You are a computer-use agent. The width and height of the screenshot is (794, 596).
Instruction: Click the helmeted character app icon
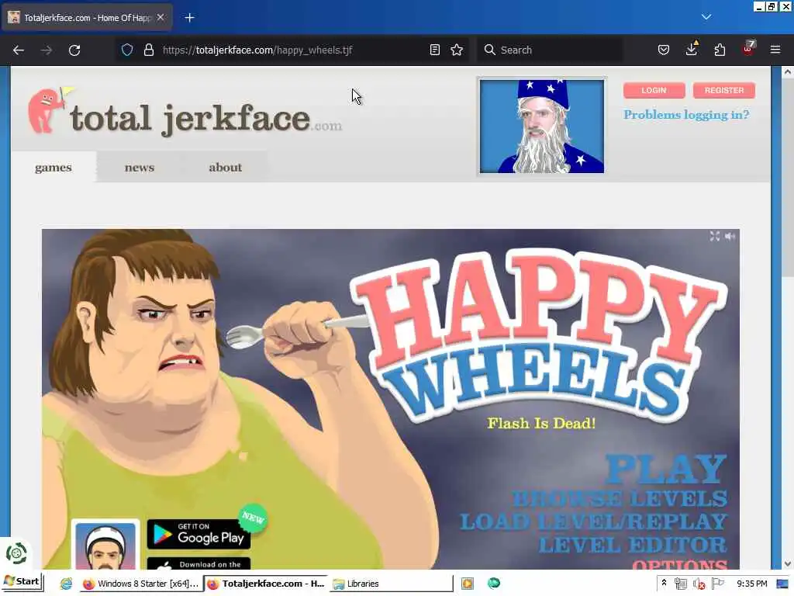click(105, 544)
